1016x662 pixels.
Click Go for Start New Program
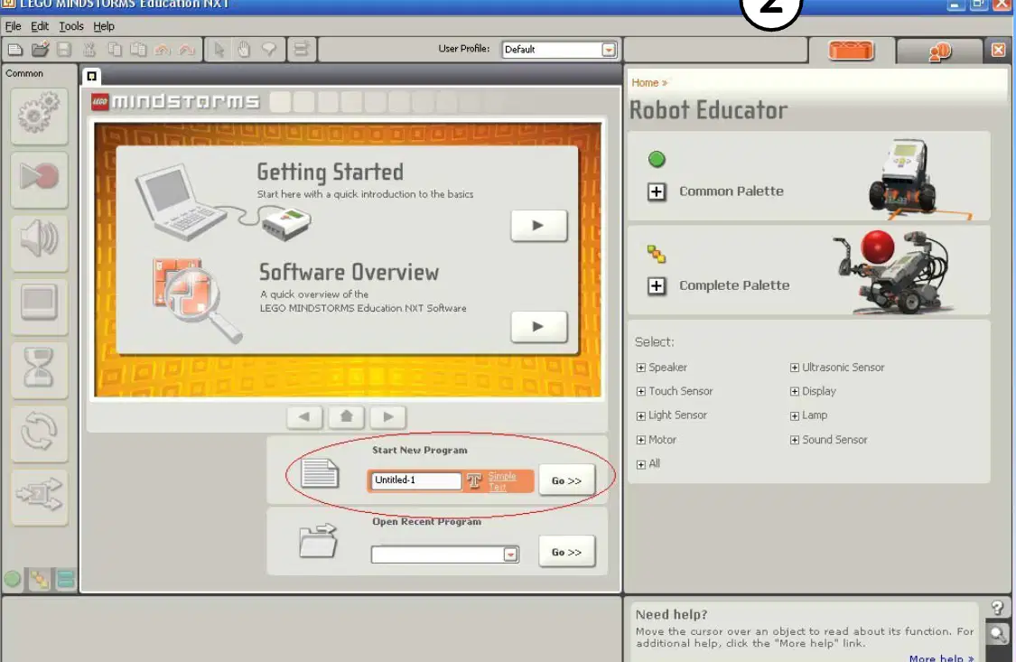[566, 480]
